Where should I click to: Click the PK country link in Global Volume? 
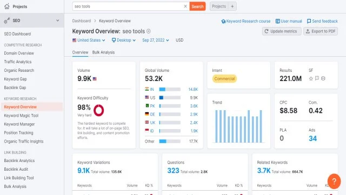click(152, 106)
